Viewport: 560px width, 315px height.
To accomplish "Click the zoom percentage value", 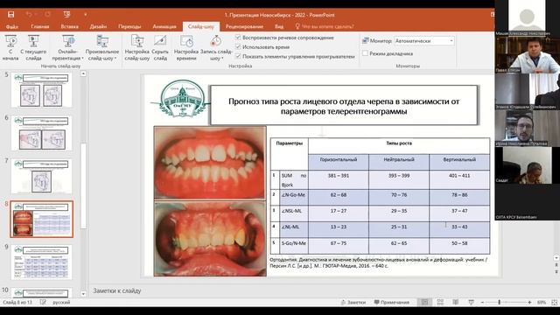I will coord(542,303).
